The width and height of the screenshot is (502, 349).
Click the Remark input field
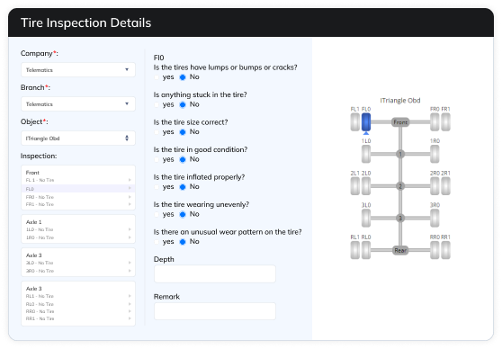click(215, 311)
